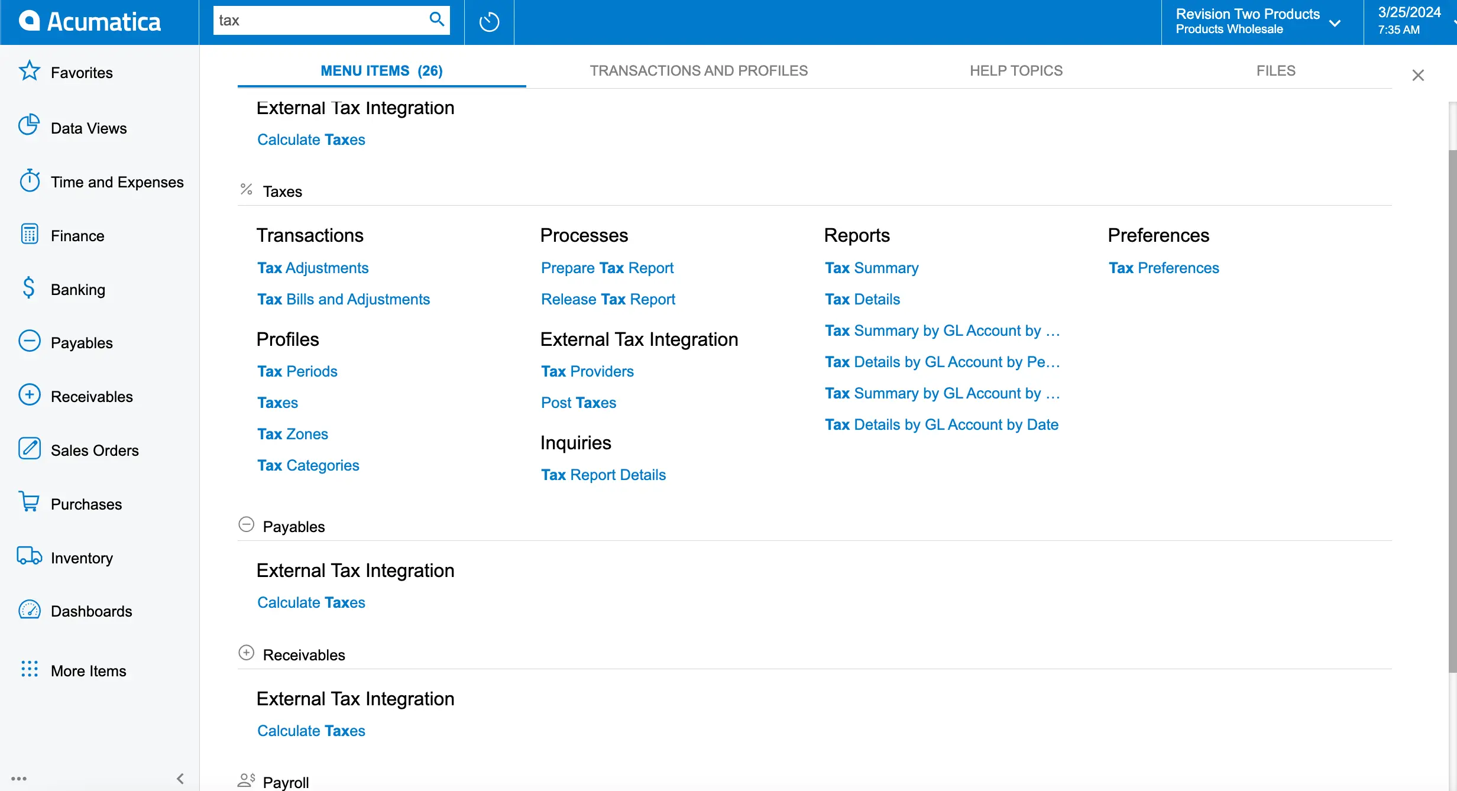Toggle the Taxes section collapse icon

tap(245, 190)
